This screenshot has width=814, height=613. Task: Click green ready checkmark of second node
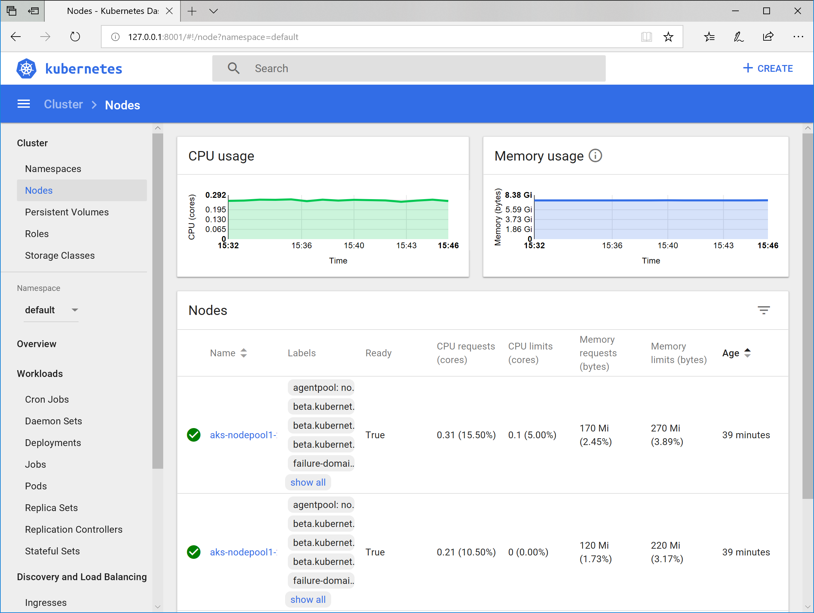point(194,552)
